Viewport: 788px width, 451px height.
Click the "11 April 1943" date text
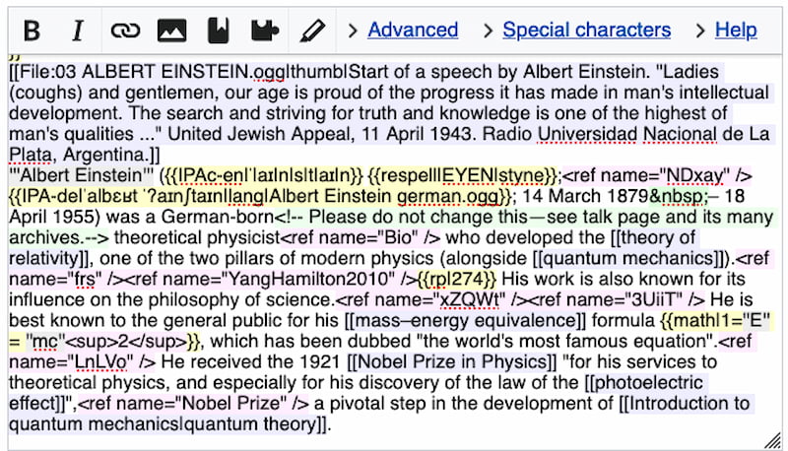(419, 134)
